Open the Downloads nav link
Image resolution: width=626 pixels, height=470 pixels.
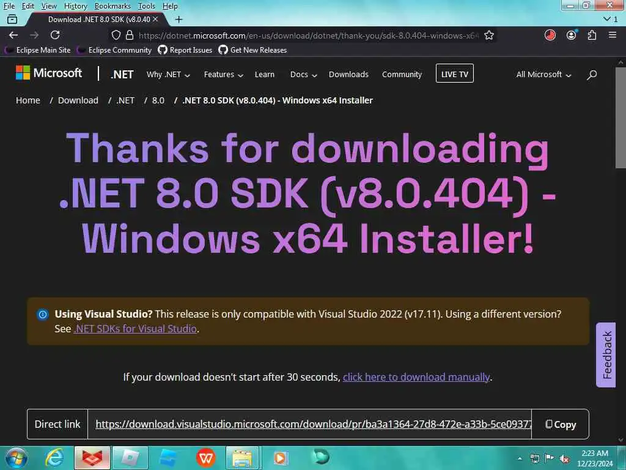348,74
